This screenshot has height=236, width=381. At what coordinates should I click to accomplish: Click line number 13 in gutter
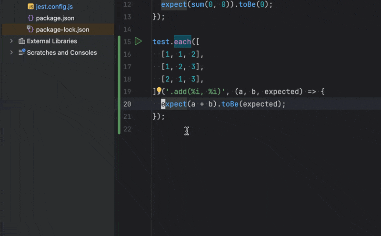127,17
